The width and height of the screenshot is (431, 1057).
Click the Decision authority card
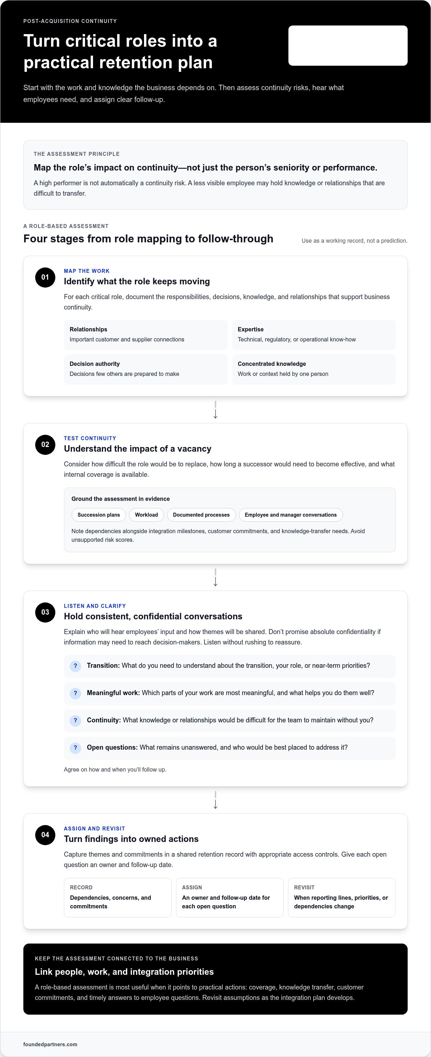(x=146, y=369)
